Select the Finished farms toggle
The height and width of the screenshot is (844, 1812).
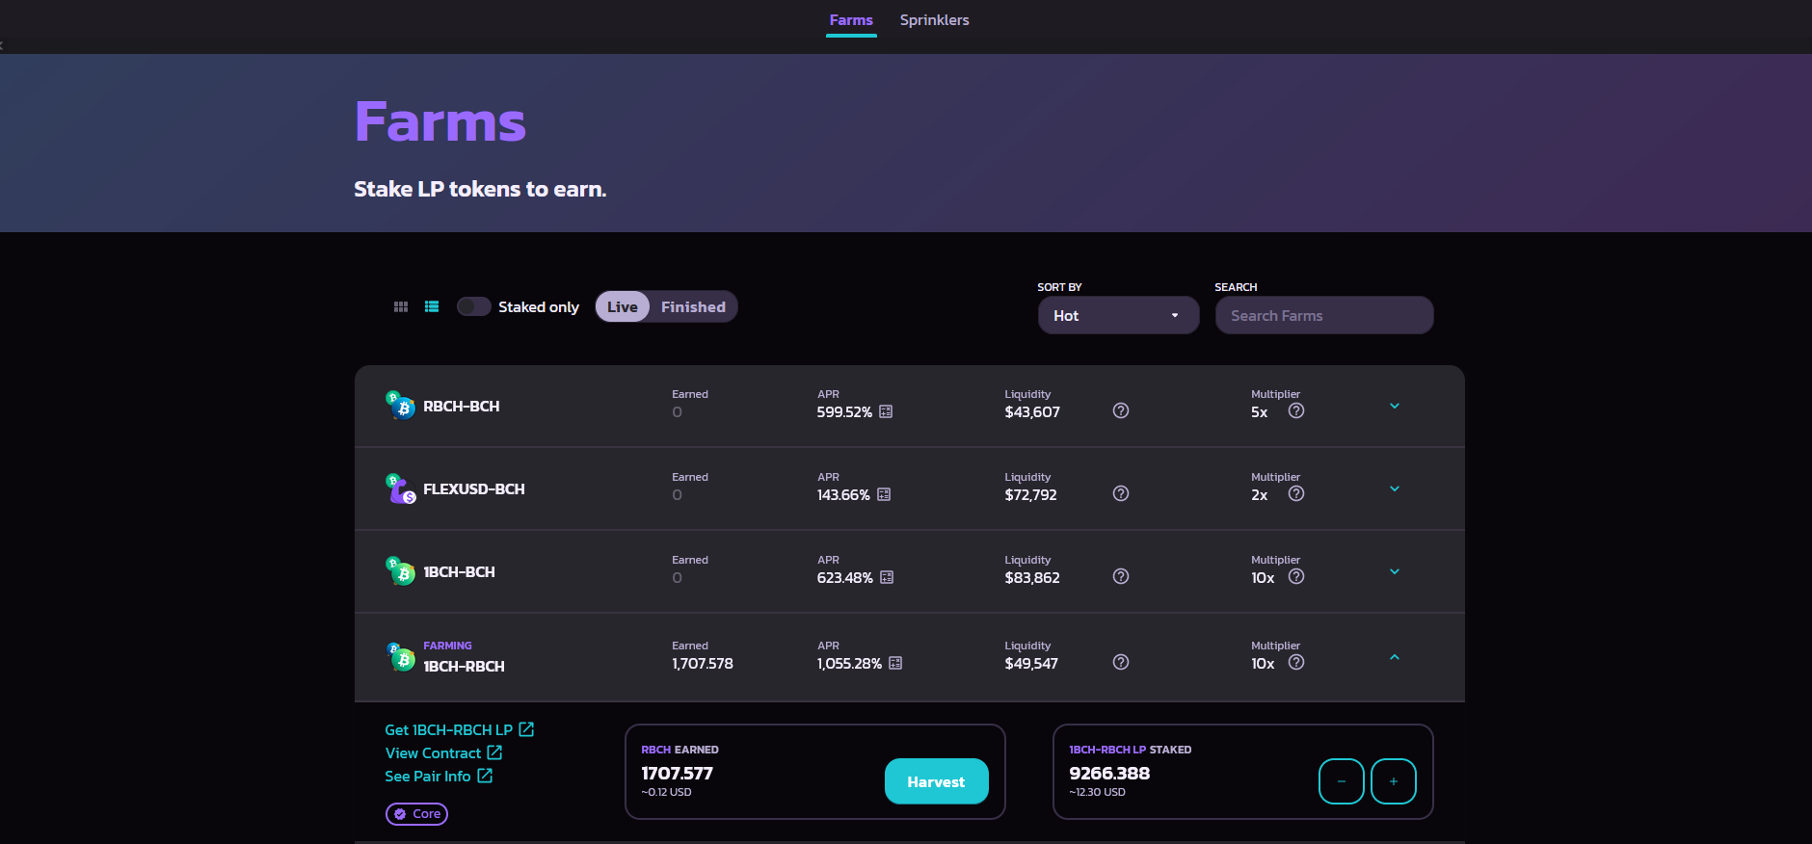(693, 306)
